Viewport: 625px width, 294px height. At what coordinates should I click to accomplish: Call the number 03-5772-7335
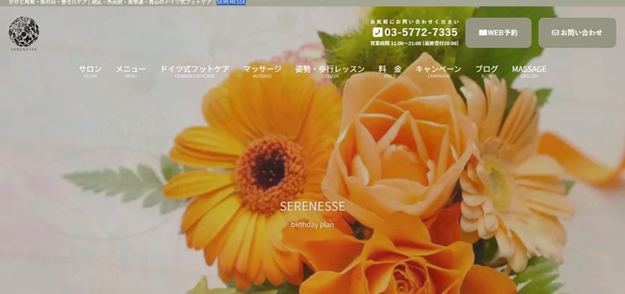coord(421,32)
